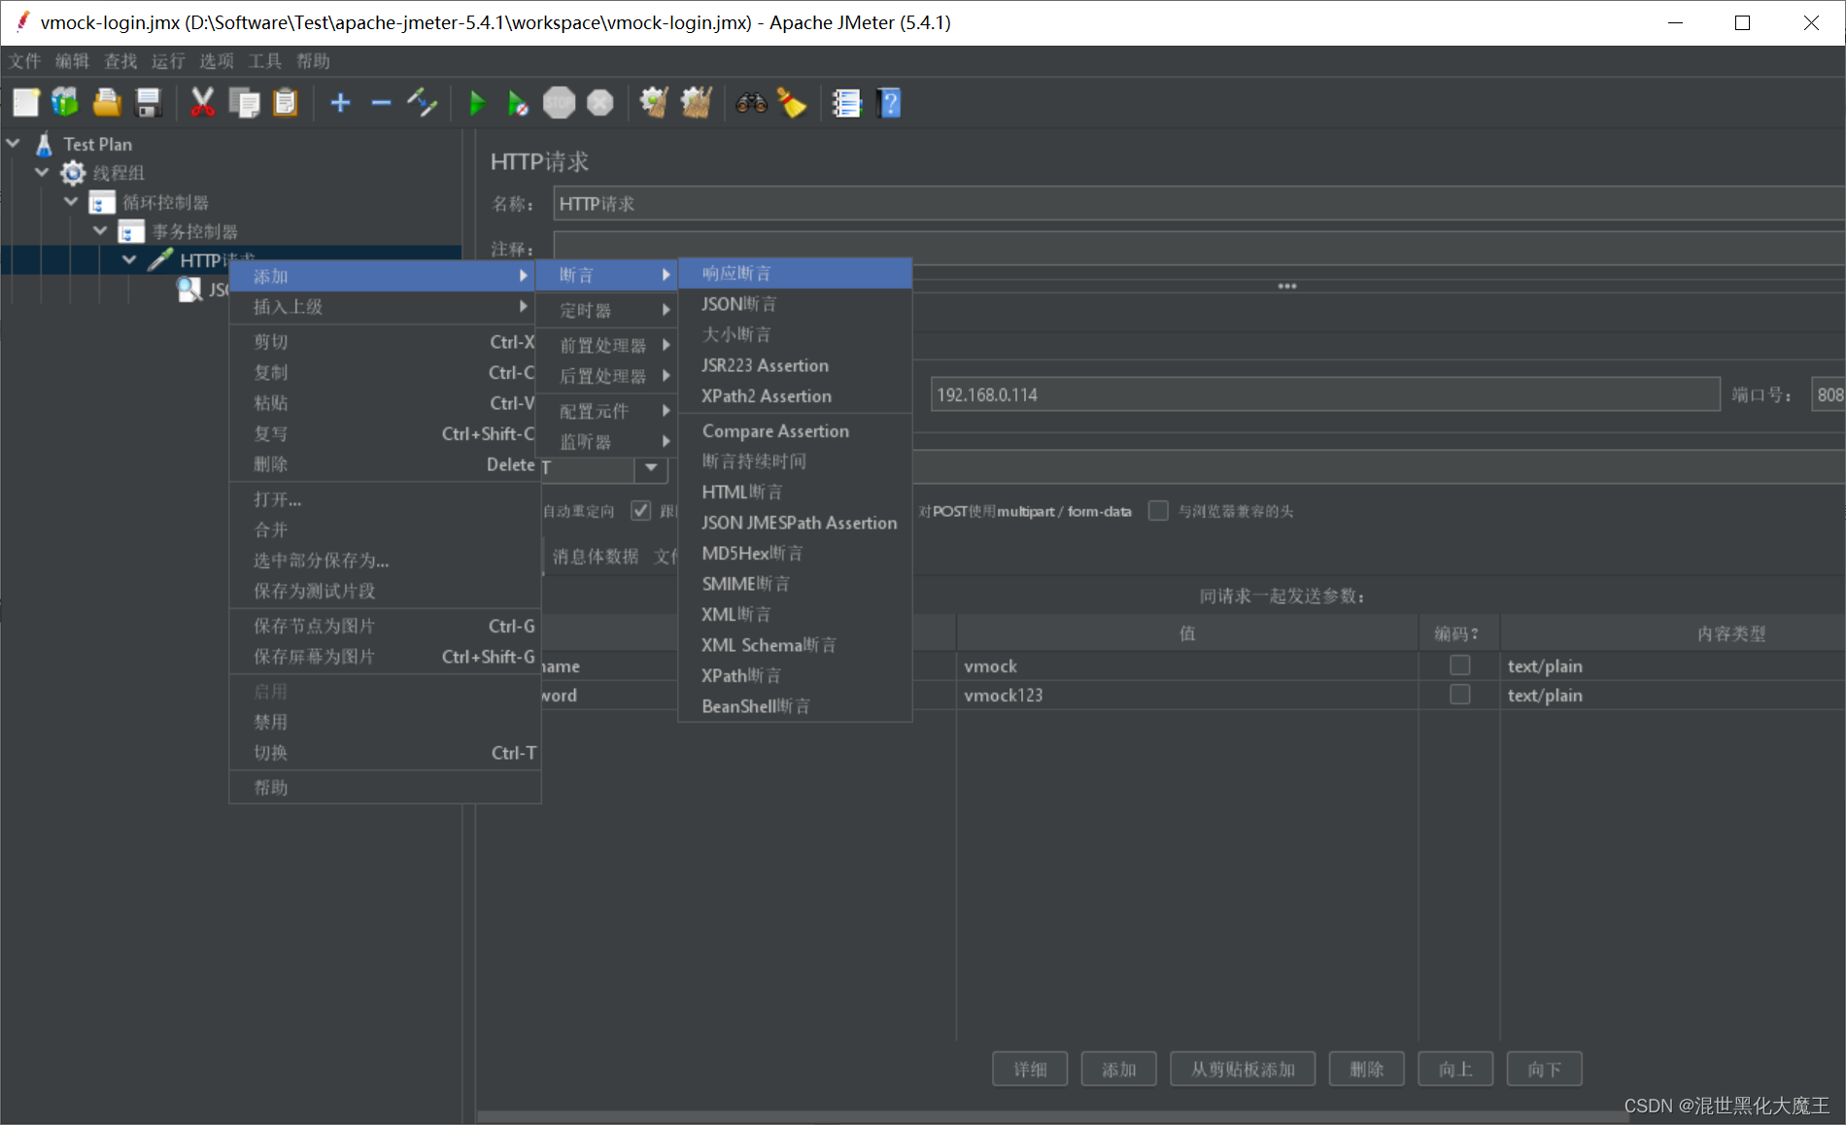Viewport: 1846px width, 1125px height.
Task: Start the test with green play icon
Action: pyautogui.click(x=477, y=103)
